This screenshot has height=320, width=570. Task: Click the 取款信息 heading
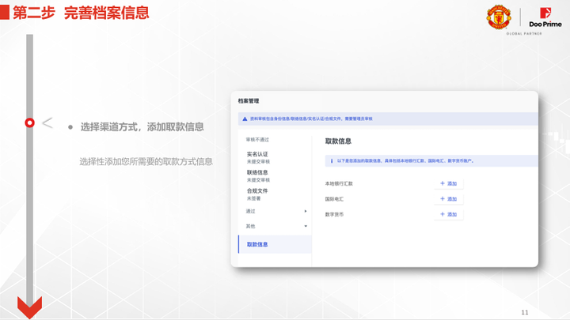pos(338,141)
